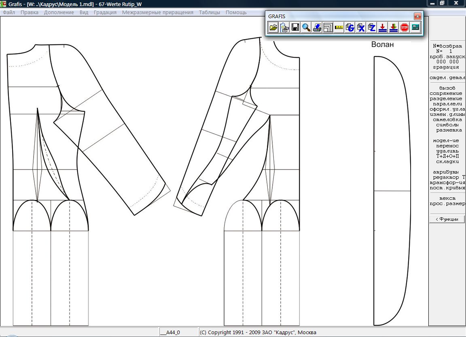The width and height of the screenshot is (466, 337).
Task: Select оформл.угла function
Action: (447, 109)
